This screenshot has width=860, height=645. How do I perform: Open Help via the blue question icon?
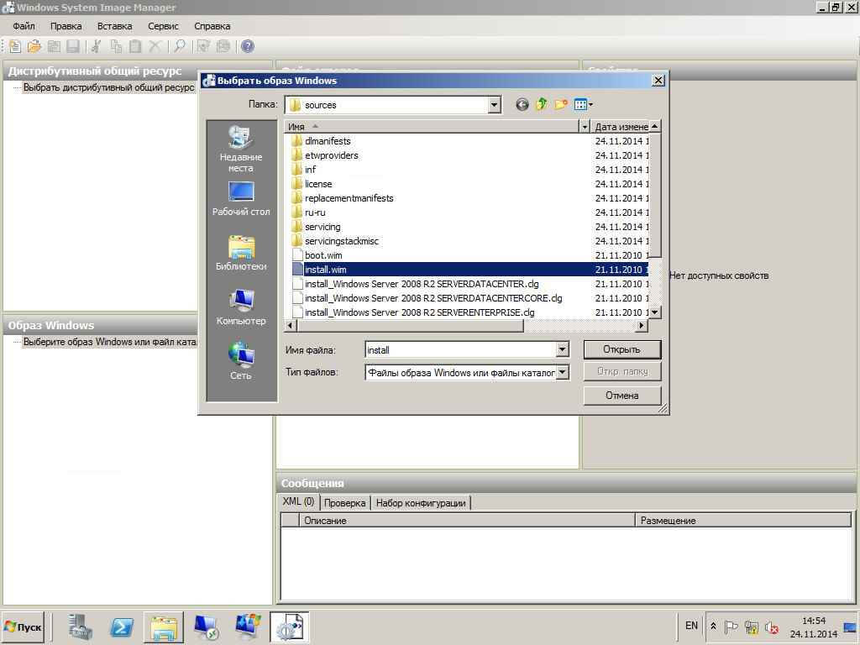[x=248, y=47]
